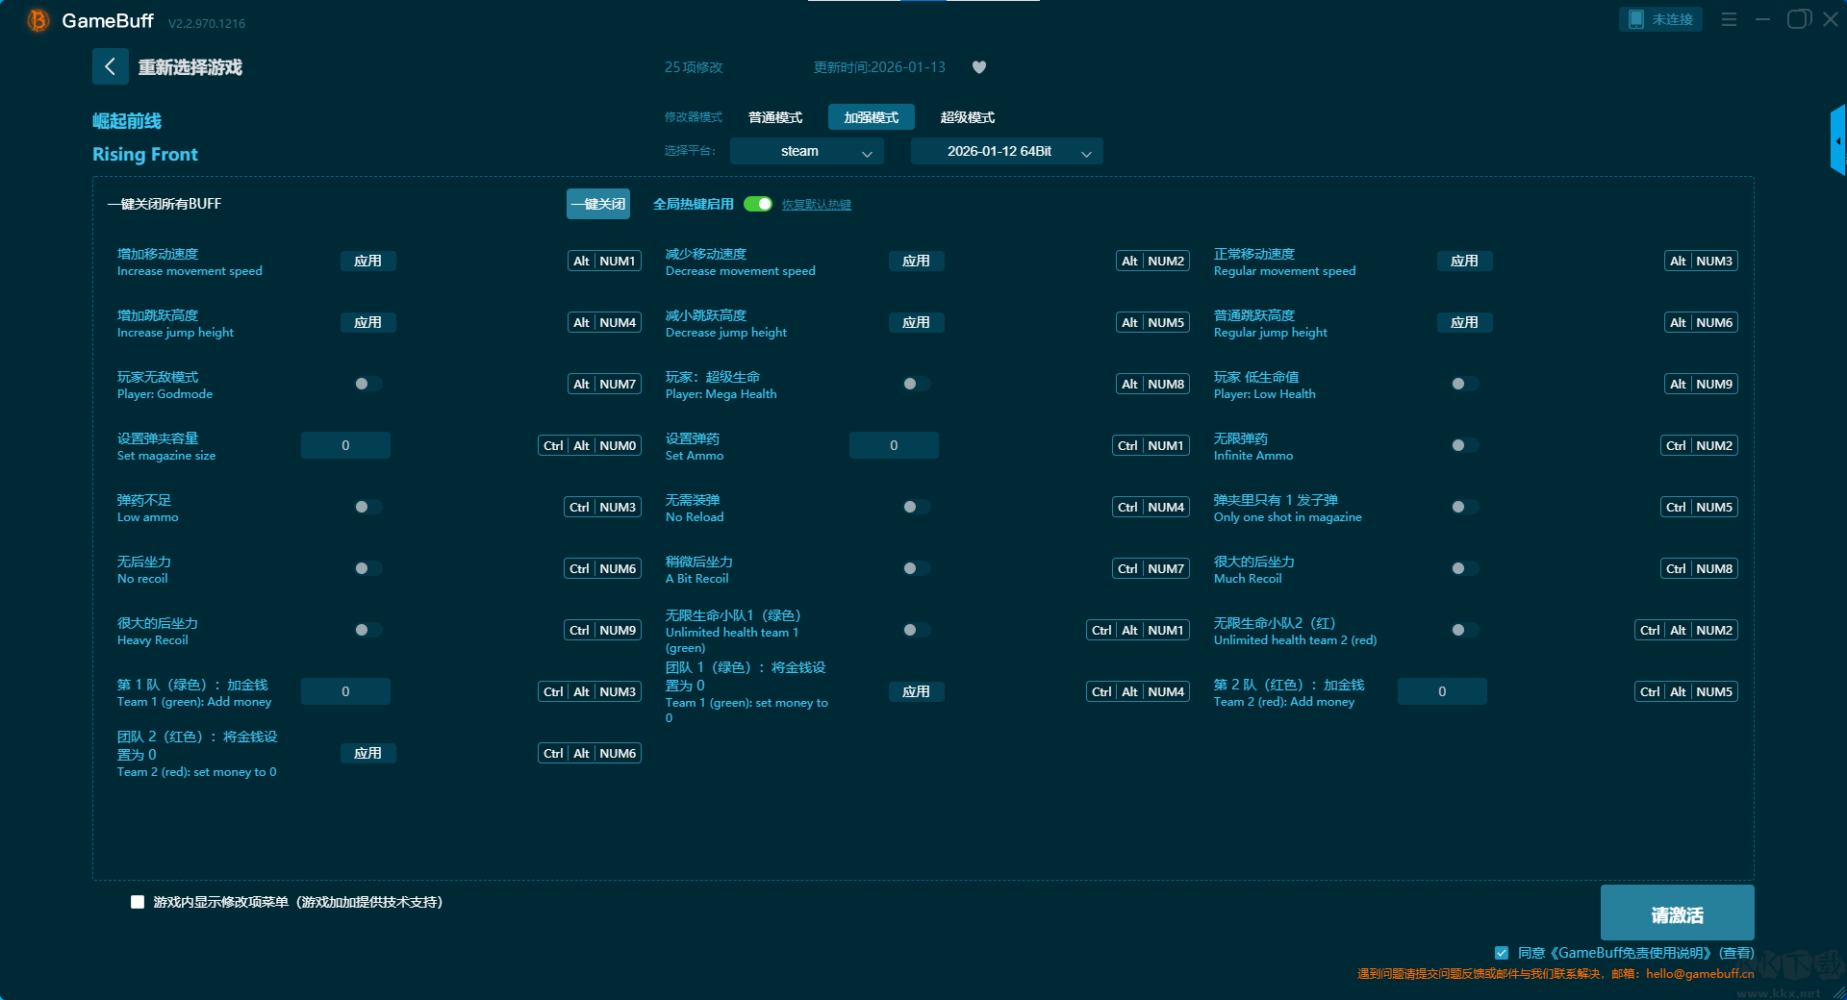This screenshot has width=1847, height=1000.
Task: Open the steam platform dropdown
Action: [806, 151]
